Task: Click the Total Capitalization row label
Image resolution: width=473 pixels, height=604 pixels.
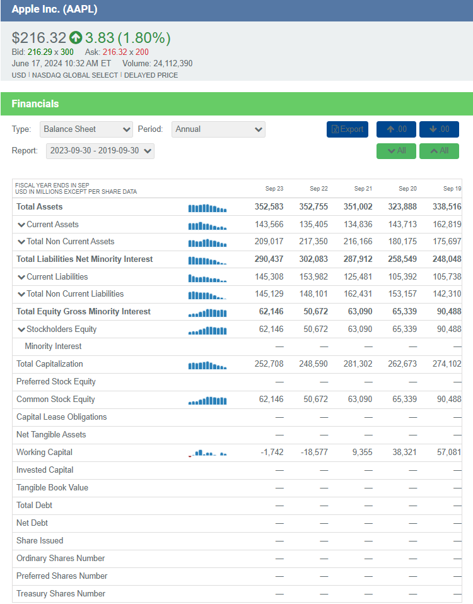Action: pos(50,364)
